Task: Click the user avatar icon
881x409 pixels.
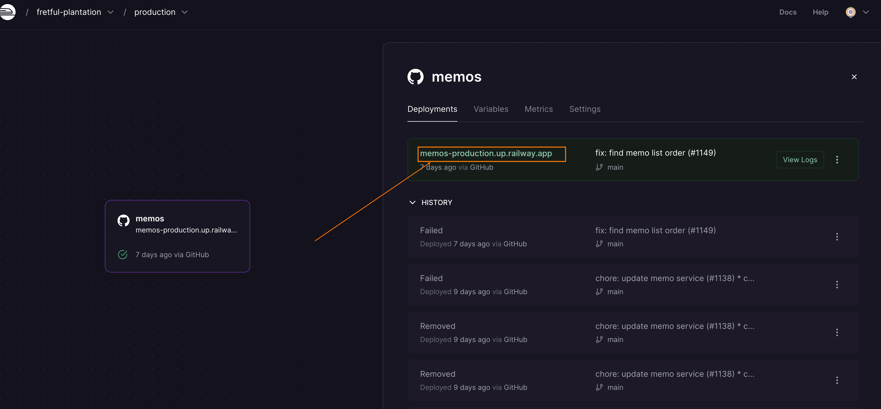Action: coord(850,12)
